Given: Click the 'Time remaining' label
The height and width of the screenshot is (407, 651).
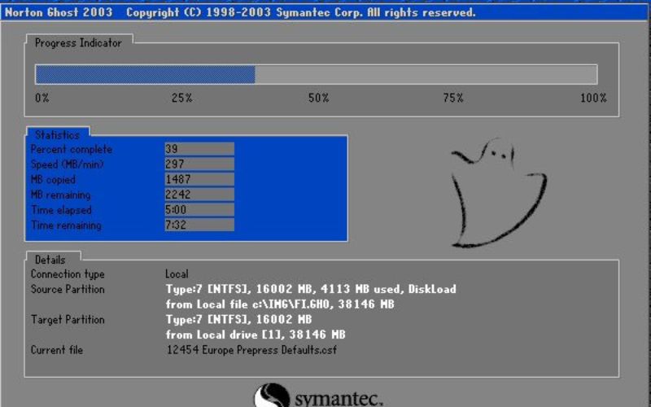Looking at the screenshot, I should click(66, 225).
